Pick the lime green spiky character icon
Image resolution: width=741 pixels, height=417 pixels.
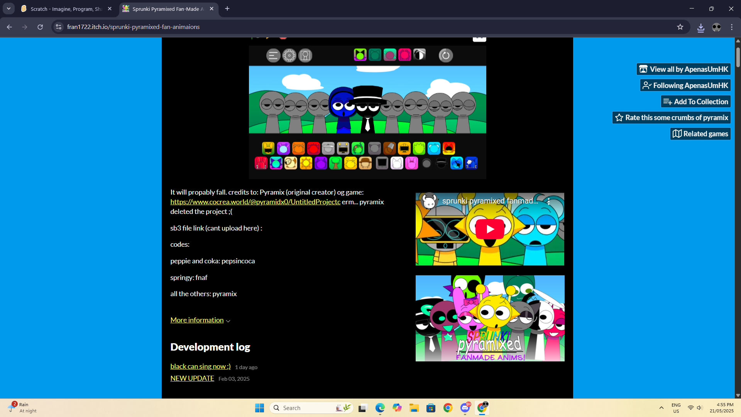point(419,148)
